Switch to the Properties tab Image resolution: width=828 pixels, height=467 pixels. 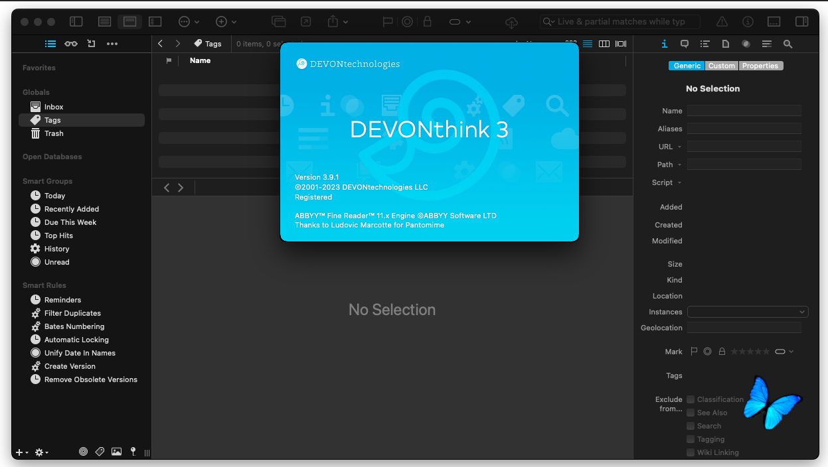[x=760, y=66]
